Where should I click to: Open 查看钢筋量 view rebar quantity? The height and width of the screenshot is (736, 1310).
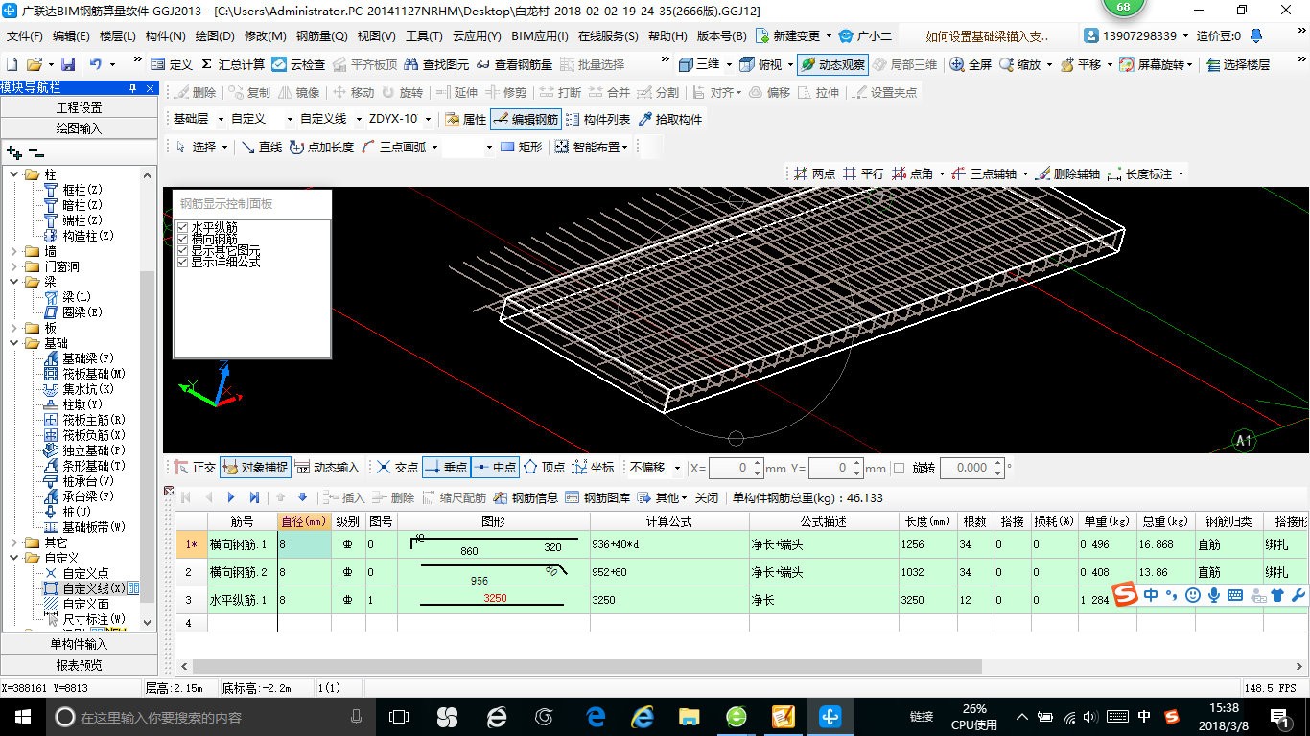click(x=514, y=64)
